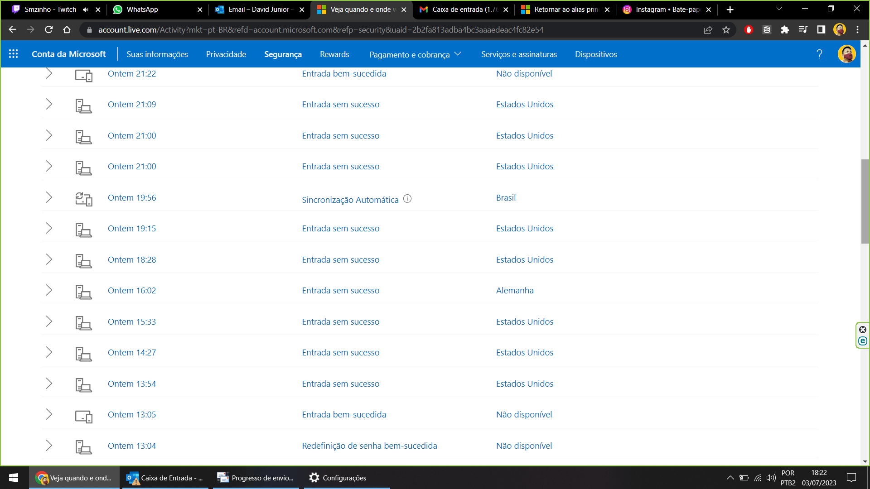Image resolution: width=870 pixels, height=489 pixels.
Task: Expand the Ontem 19:56 synchronization entry
Action: tap(49, 197)
